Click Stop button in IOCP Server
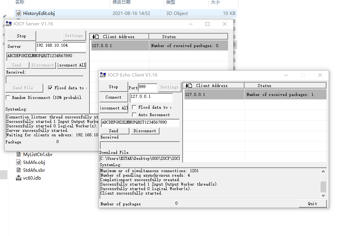Image resolution: width=357 pixels, height=236 pixels. 22,36
